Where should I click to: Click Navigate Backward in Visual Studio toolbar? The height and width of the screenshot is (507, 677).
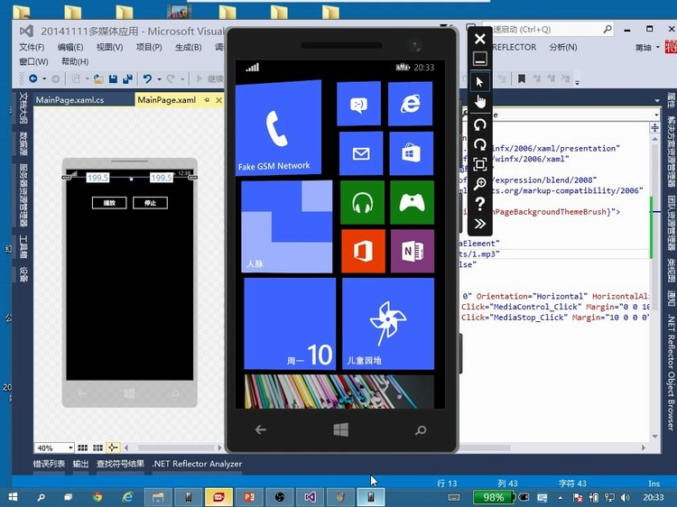click(33, 78)
